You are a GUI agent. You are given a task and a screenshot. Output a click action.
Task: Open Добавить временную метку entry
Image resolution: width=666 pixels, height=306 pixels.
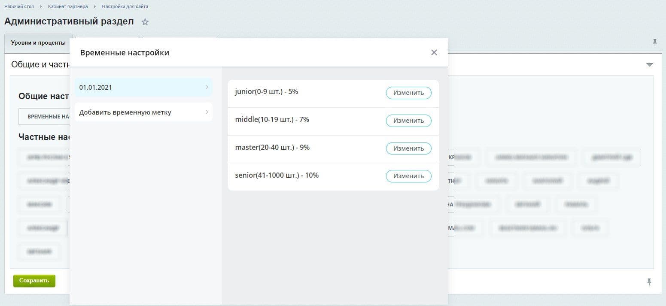pos(143,112)
